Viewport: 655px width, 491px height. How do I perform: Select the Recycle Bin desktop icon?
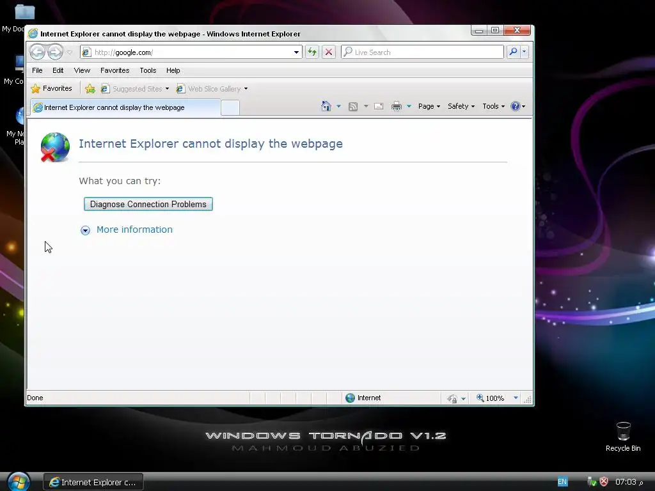pos(623,436)
